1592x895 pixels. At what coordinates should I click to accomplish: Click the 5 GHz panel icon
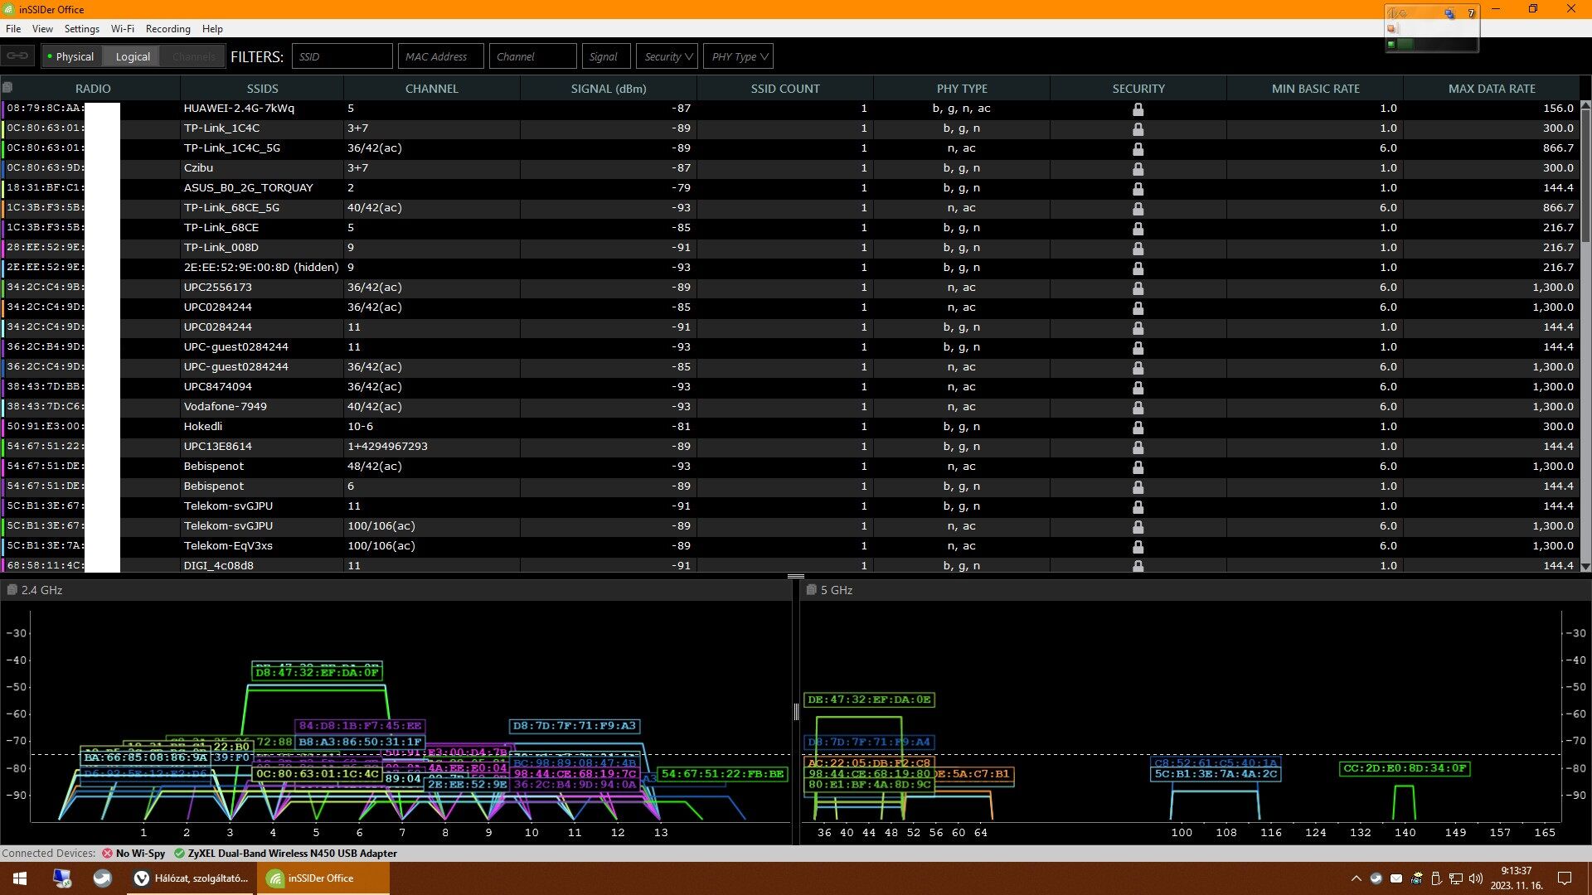point(812,589)
